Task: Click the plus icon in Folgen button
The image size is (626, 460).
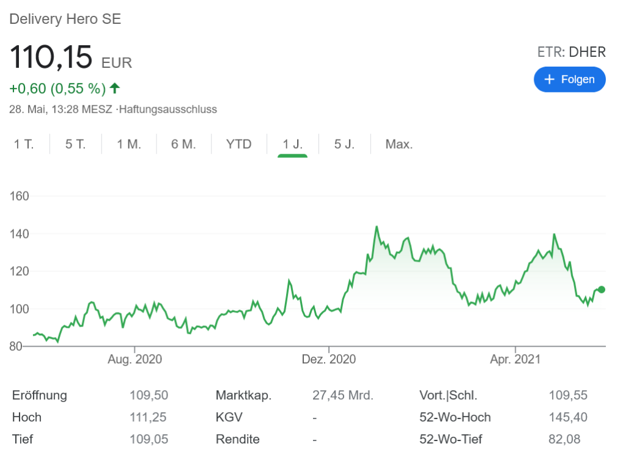Action: (549, 80)
